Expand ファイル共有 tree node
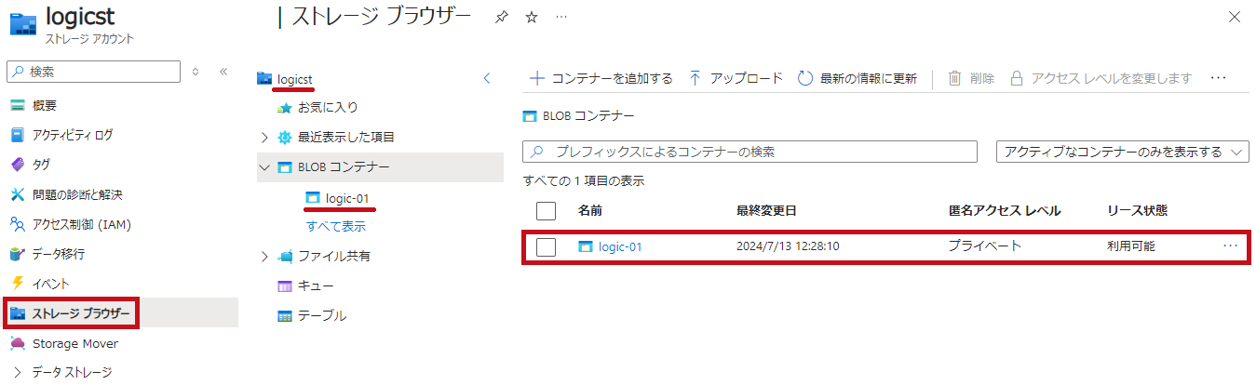Image resolution: width=1256 pixels, height=385 pixels. (265, 256)
